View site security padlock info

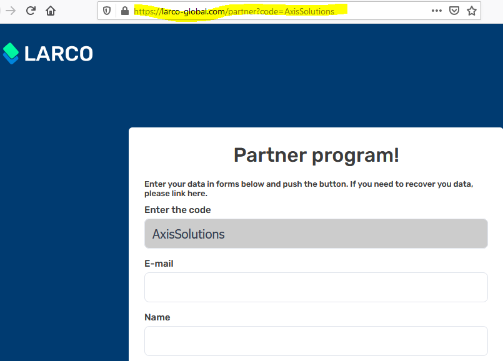(125, 11)
